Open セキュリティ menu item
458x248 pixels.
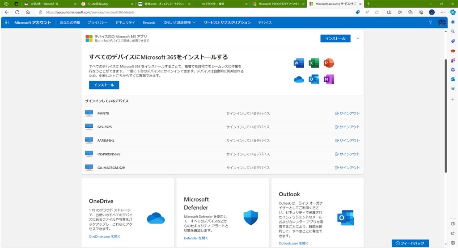(125, 22)
